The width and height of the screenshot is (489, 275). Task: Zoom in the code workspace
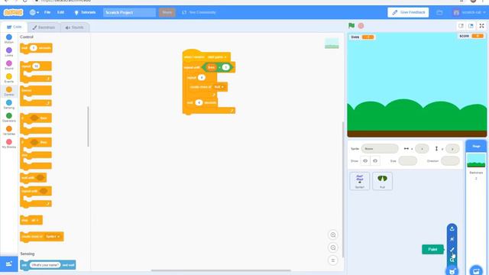[x=333, y=235]
